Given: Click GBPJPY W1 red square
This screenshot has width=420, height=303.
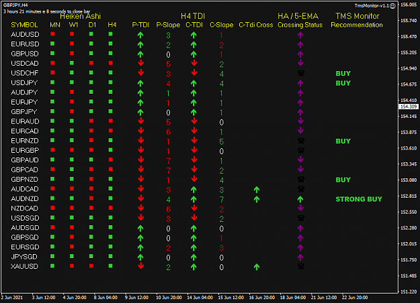Looking at the screenshot, I should point(72,111).
